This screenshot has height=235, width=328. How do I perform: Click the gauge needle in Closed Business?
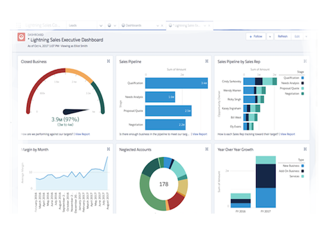pyautogui.click(x=76, y=111)
